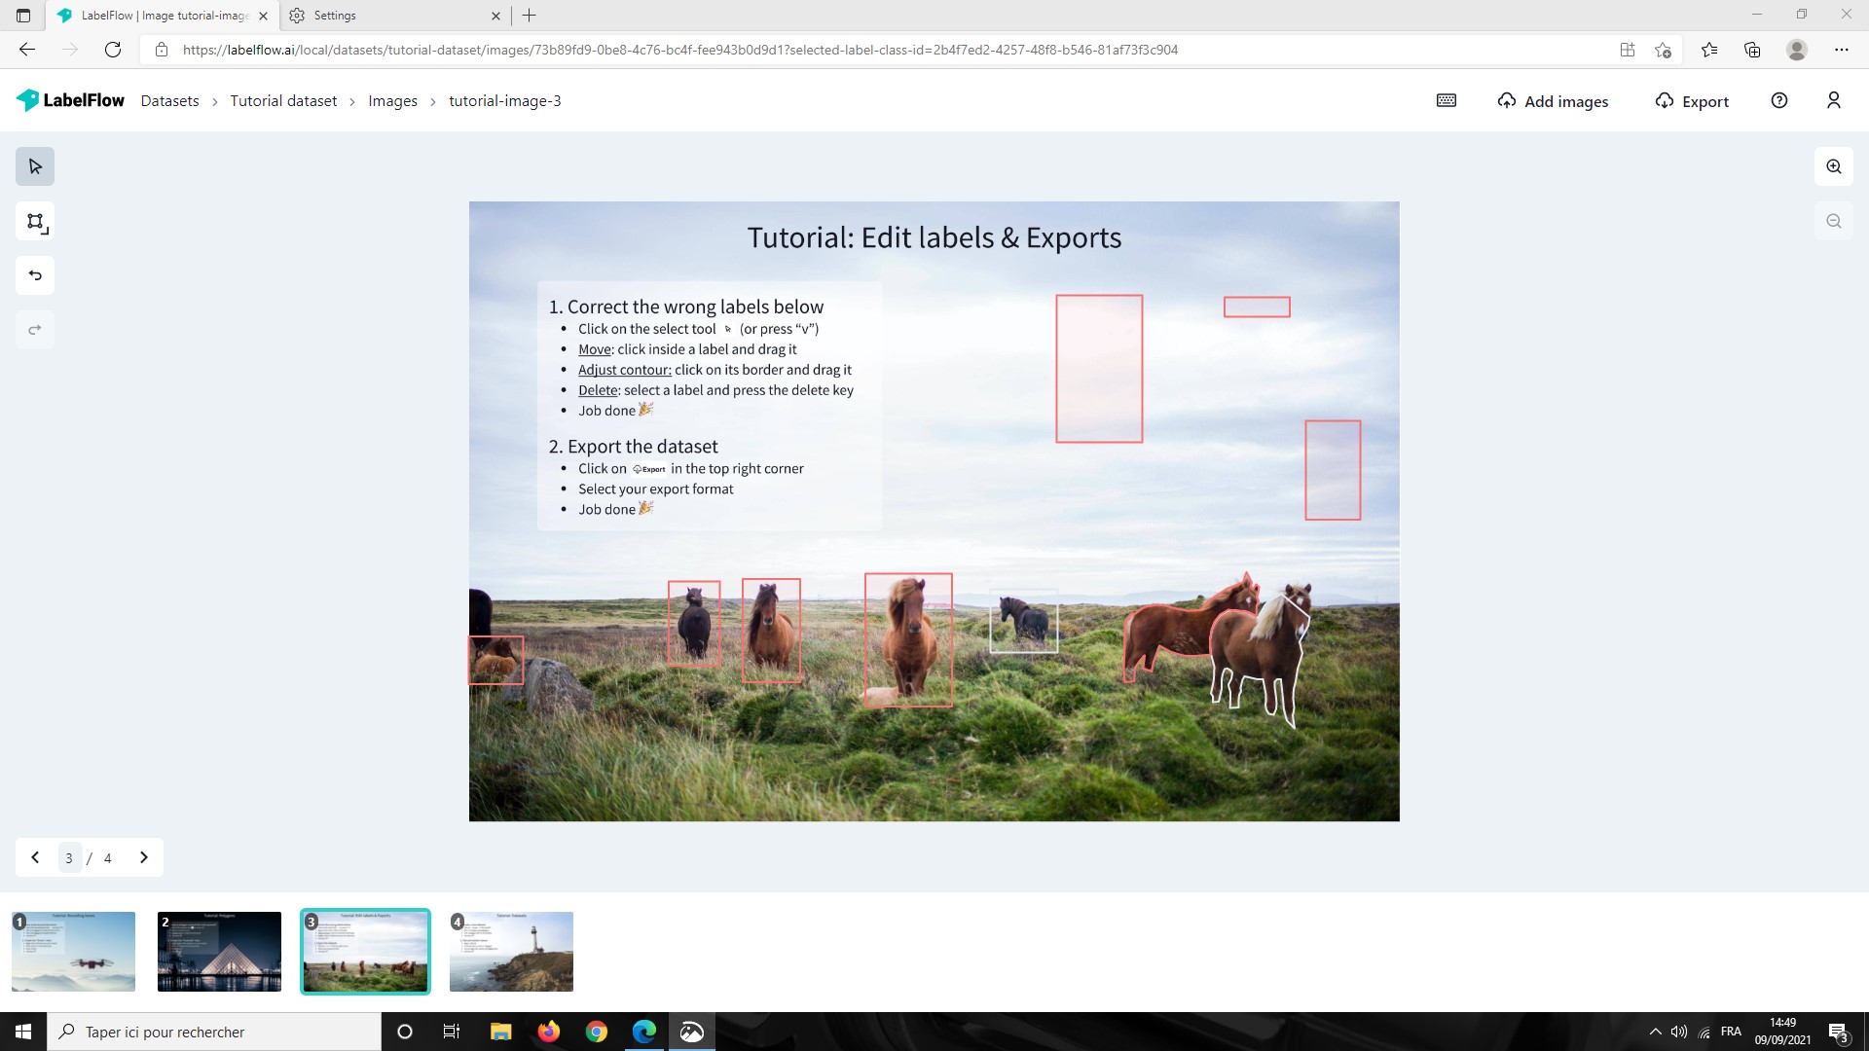1869x1051 pixels.
Task: Open the keyboard shortcuts panel
Action: 1447,100
